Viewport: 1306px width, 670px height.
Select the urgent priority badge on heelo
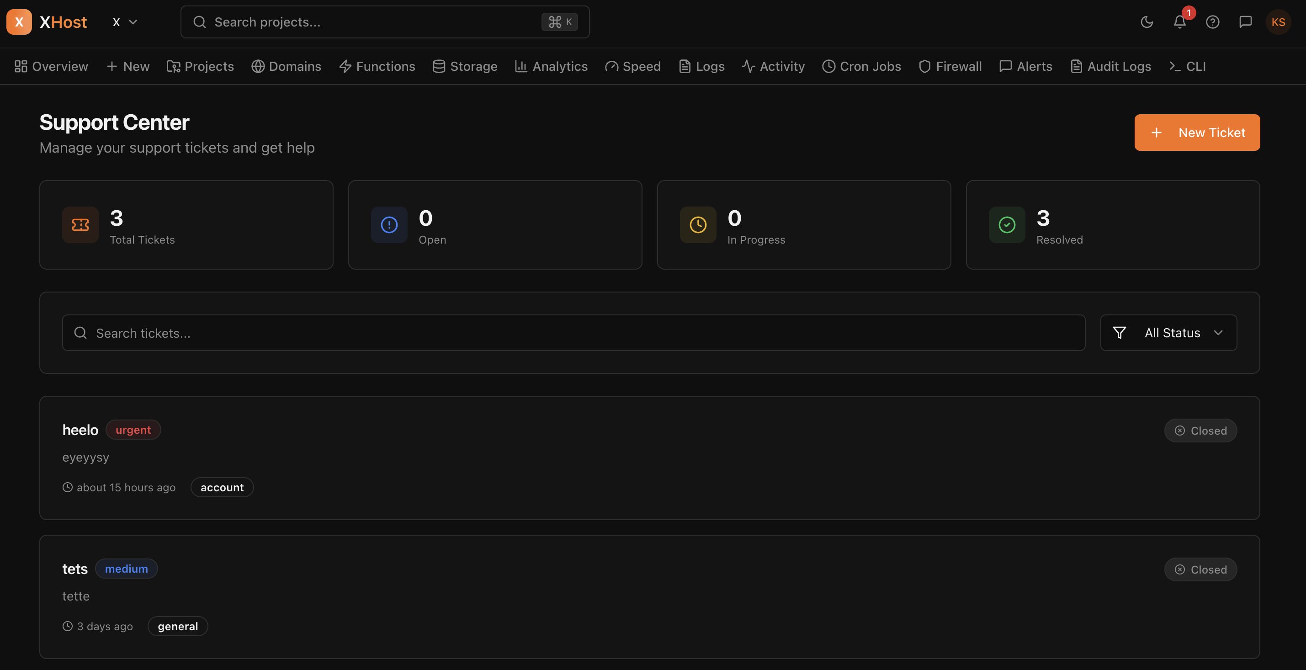133,430
